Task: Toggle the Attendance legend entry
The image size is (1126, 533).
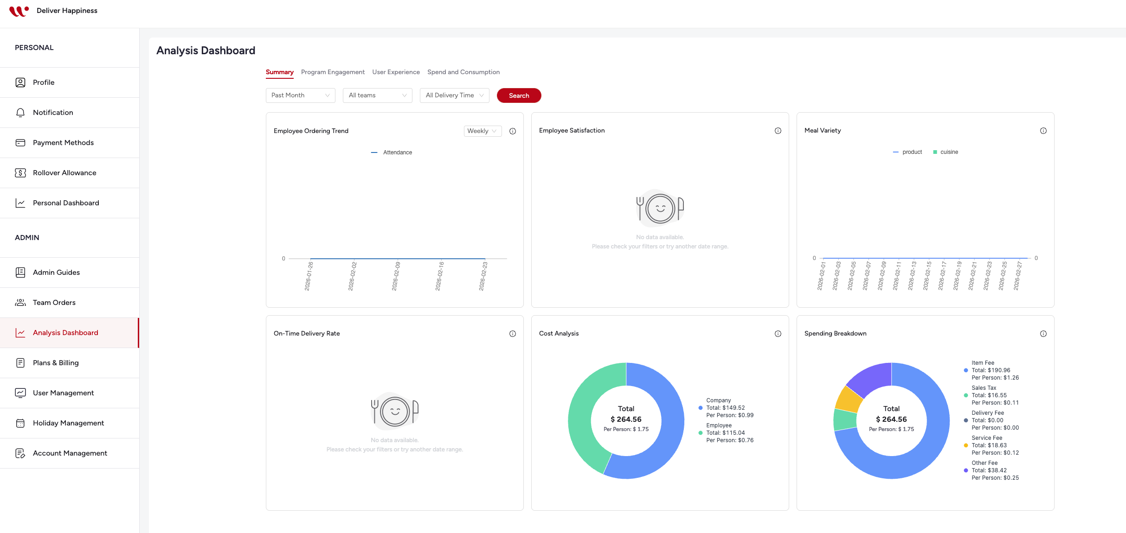Action: (392, 152)
